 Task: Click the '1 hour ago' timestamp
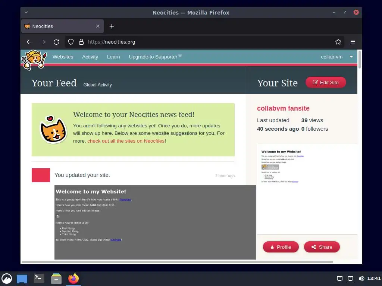point(225,176)
